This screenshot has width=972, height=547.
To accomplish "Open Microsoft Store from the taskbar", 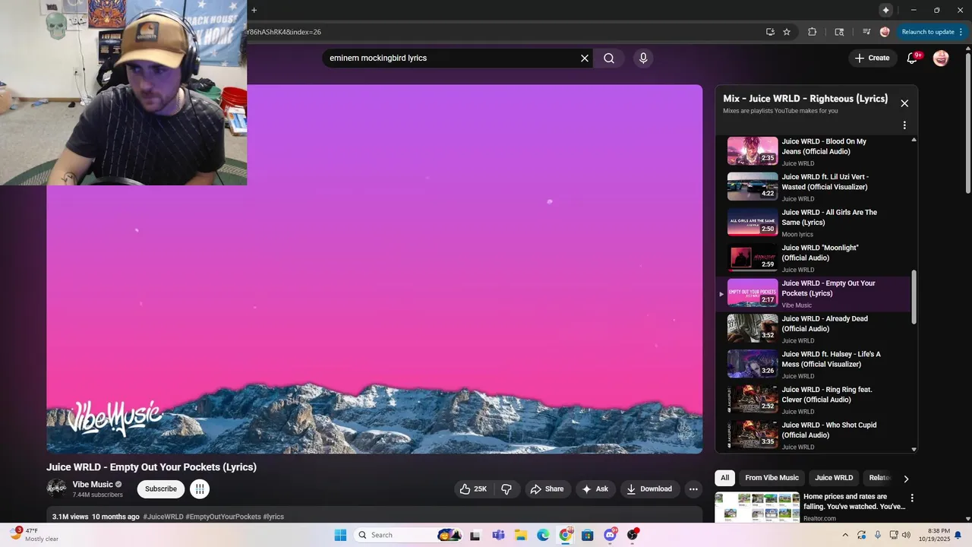I will tap(587, 535).
